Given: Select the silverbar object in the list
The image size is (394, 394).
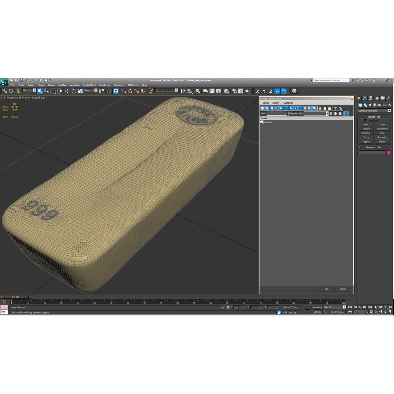Looking at the screenshot, I should click(268, 122).
